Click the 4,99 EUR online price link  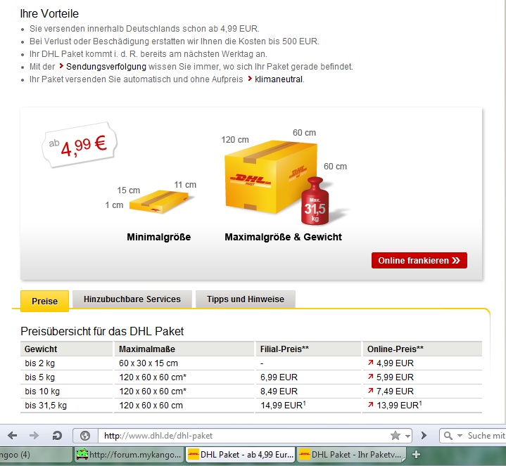click(395, 363)
